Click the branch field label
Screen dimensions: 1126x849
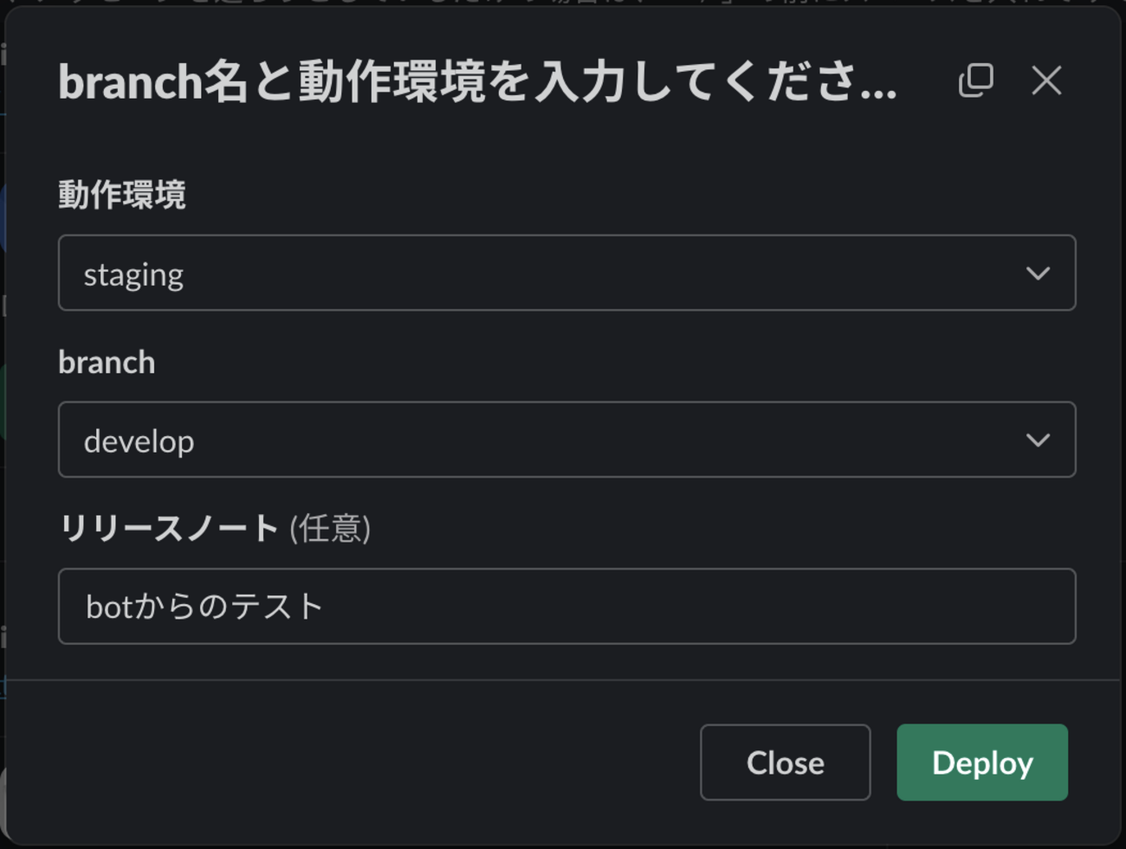click(x=107, y=363)
